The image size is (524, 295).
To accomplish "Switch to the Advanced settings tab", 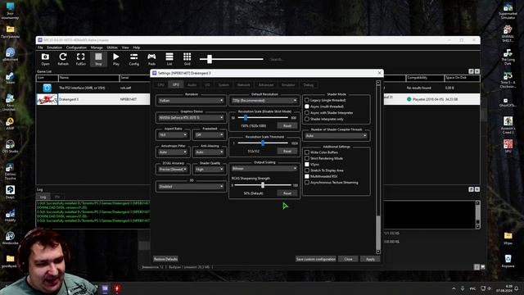I will coord(265,84).
